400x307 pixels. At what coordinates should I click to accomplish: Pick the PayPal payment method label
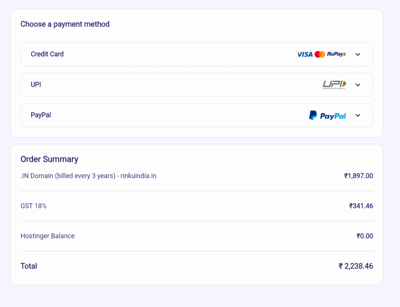pos(41,115)
